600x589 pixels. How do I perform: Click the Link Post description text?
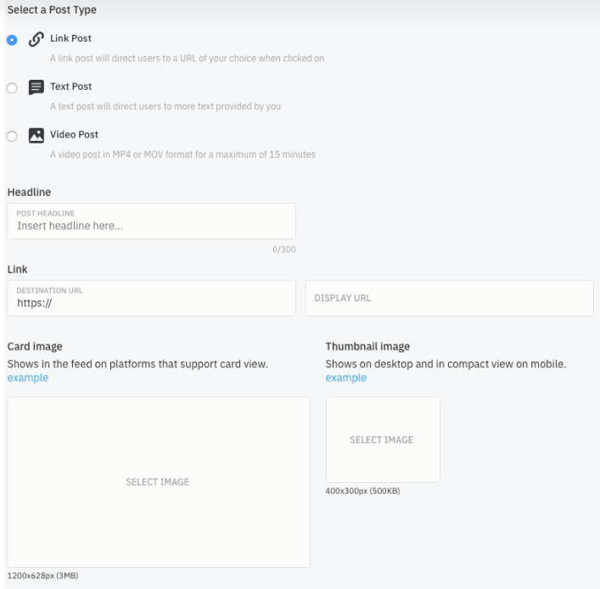[x=187, y=59]
